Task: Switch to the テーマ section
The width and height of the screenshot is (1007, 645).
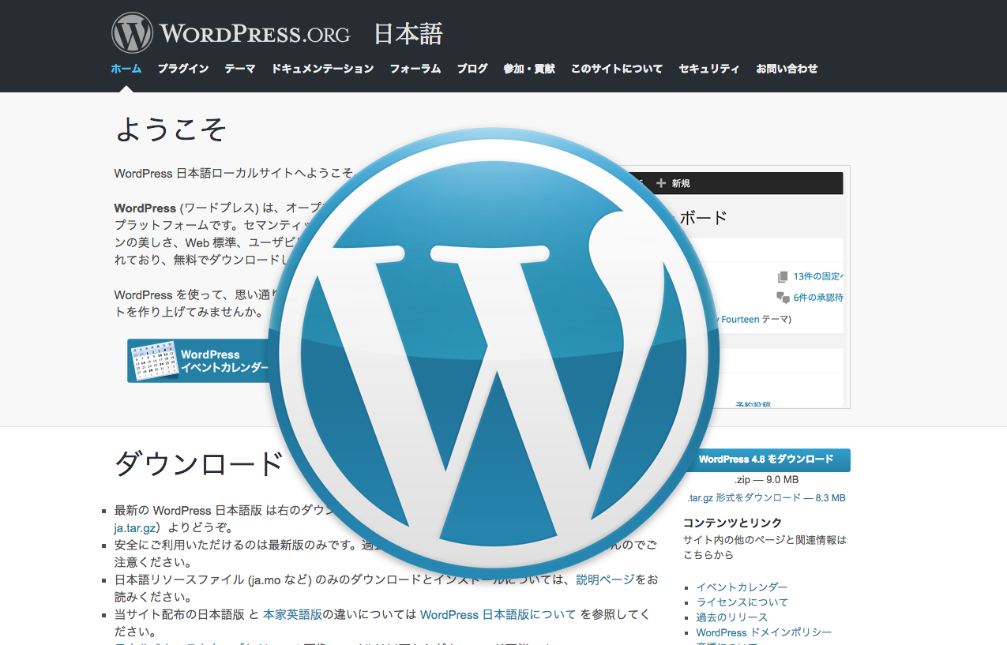Action: click(x=239, y=69)
